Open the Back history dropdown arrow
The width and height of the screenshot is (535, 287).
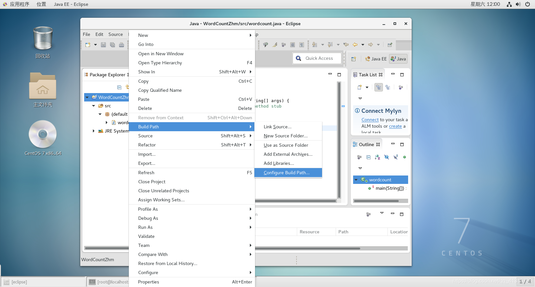pos(363,45)
